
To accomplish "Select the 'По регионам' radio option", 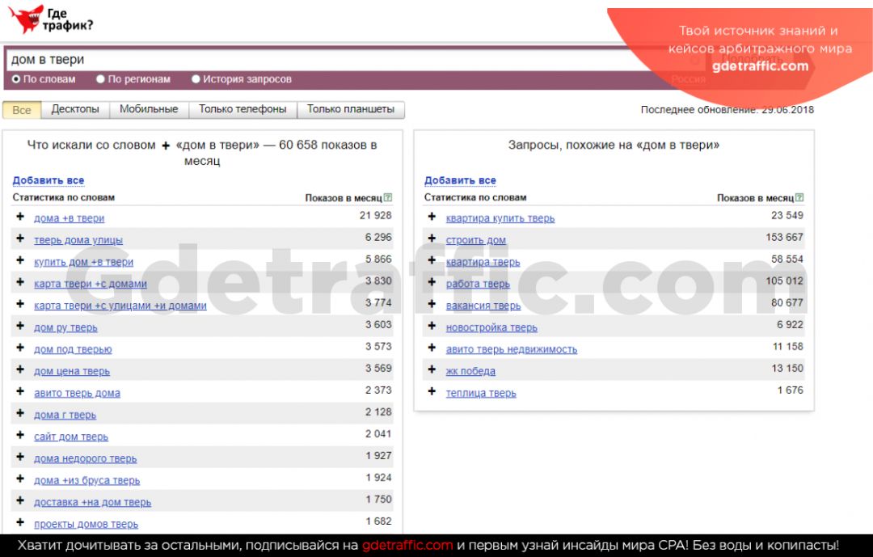I will click(101, 79).
